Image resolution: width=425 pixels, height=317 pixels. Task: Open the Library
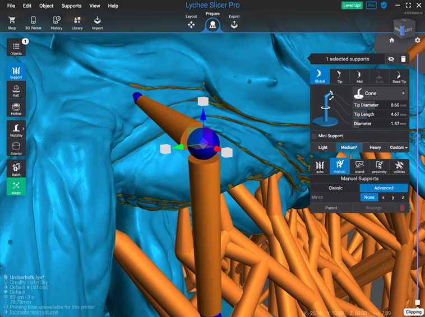coord(77,23)
